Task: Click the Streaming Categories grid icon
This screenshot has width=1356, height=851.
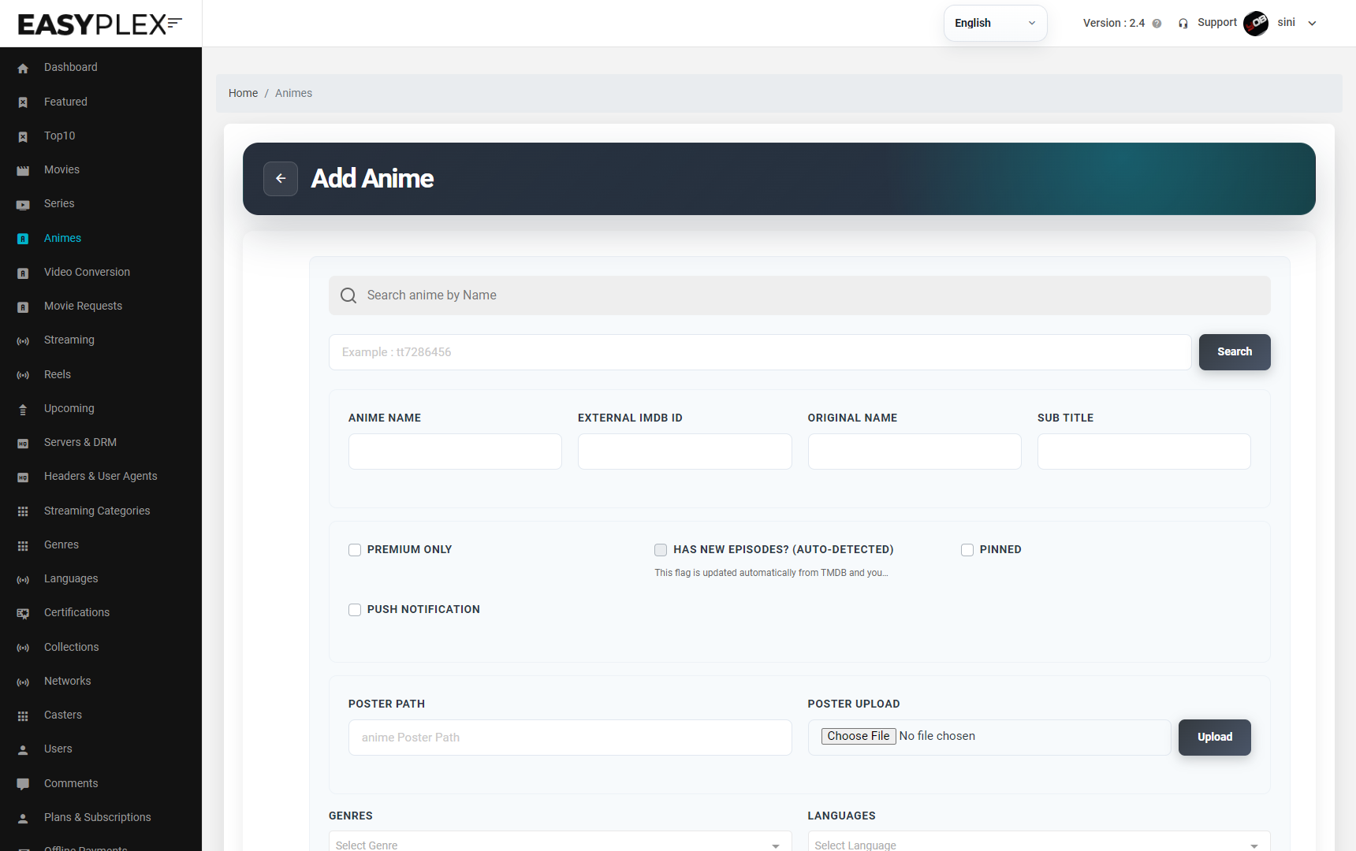Action: 23,511
